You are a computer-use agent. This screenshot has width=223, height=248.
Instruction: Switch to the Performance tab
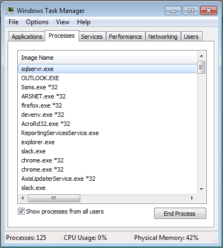coord(126,37)
